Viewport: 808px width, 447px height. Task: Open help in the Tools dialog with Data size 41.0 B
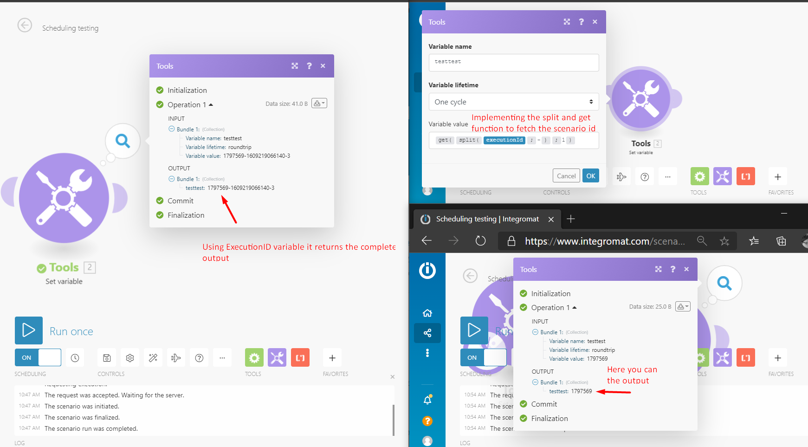tap(309, 66)
